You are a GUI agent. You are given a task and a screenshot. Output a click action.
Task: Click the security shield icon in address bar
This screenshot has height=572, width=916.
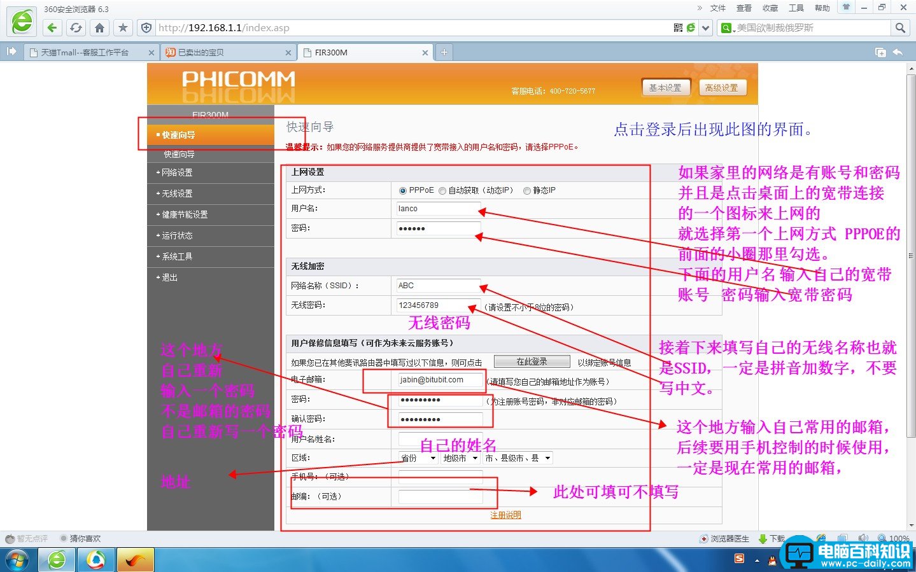click(x=146, y=28)
